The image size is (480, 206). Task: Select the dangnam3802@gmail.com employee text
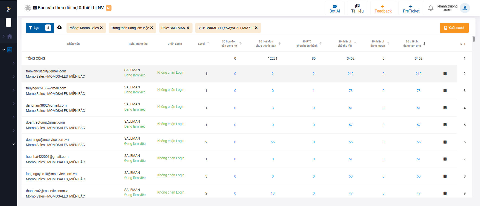[46, 105]
